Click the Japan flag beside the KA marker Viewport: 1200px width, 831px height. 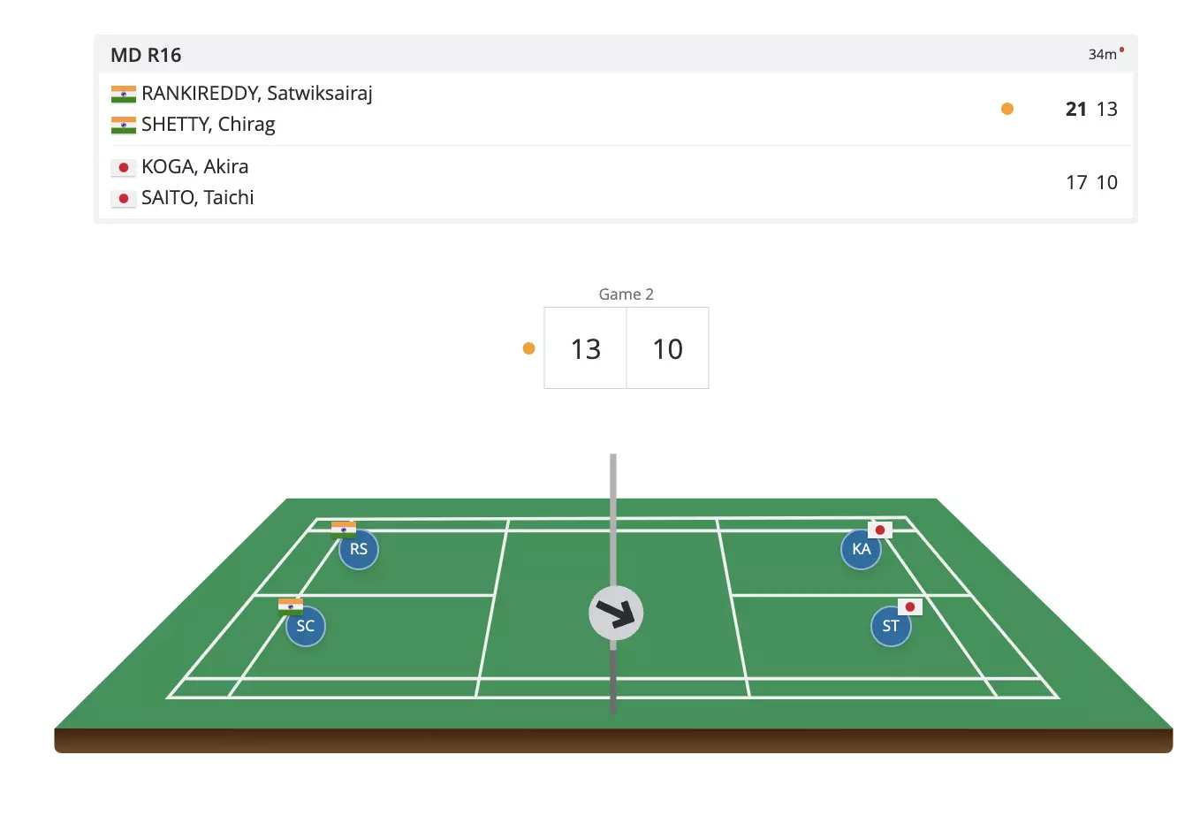880,530
